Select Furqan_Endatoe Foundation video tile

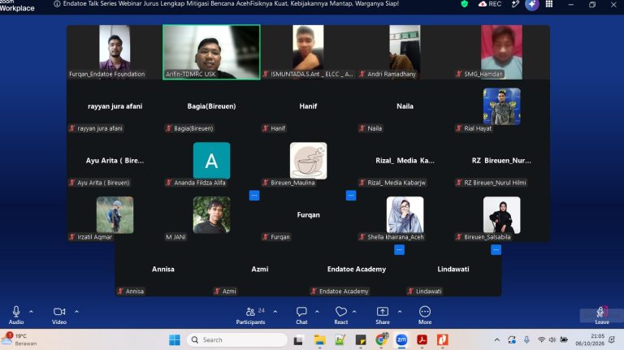115,52
